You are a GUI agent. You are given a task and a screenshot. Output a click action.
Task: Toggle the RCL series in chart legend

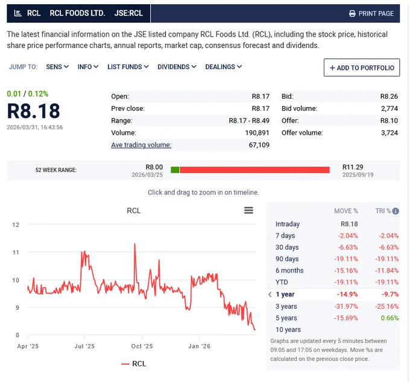tap(134, 363)
